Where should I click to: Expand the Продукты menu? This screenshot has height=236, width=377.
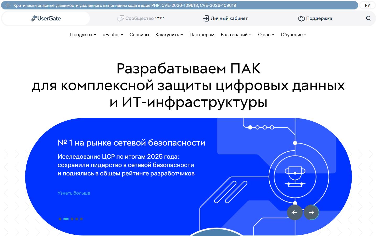tap(83, 35)
